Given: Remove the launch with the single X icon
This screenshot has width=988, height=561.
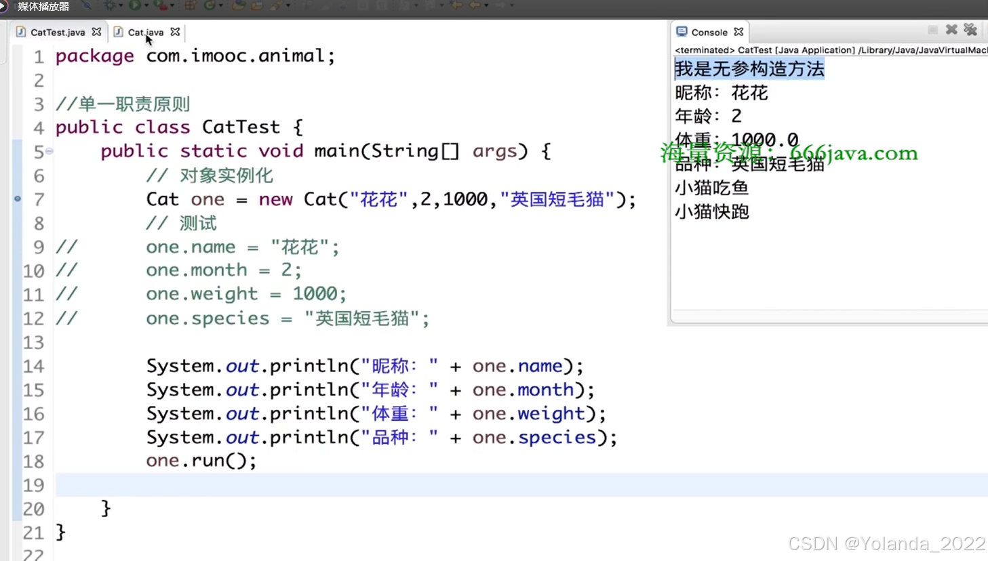Looking at the screenshot, I should (951, 30).
